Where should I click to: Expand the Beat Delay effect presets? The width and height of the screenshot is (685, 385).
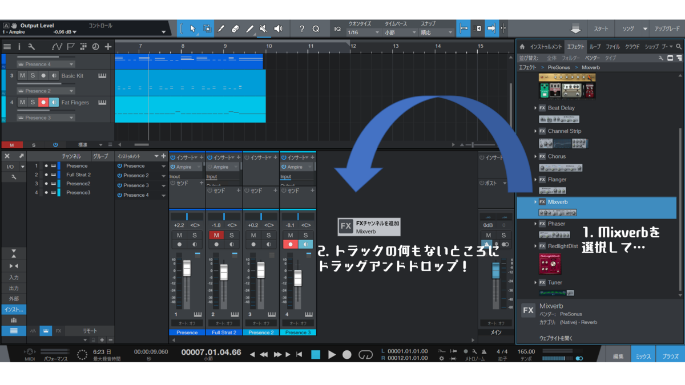pyautogui.click(x=535, y=108)
